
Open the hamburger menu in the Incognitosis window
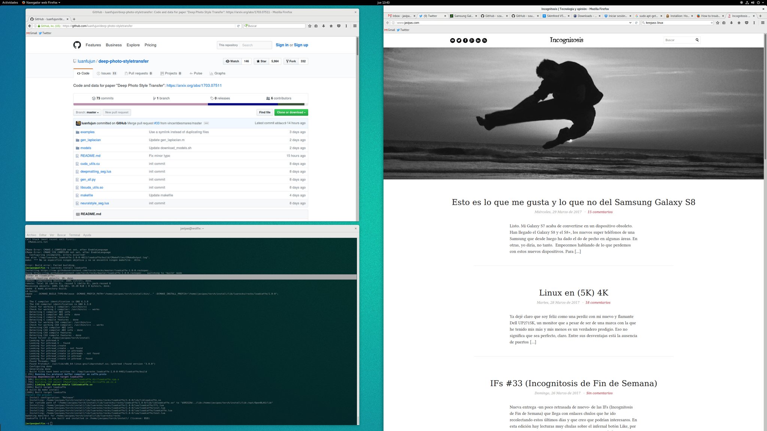(763, 23)
